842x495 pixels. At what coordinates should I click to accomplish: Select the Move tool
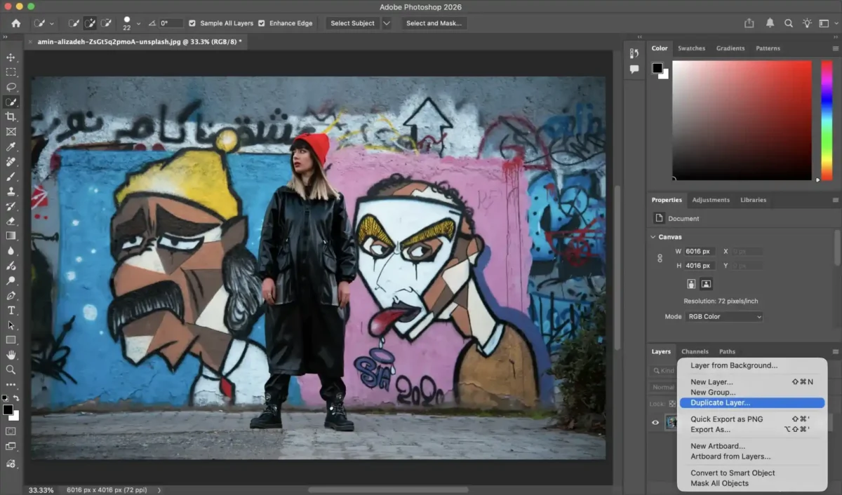(11, 57)
